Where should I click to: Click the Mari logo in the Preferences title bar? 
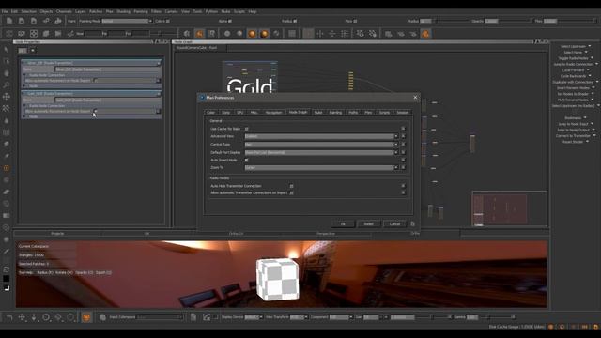pos(202,98)
